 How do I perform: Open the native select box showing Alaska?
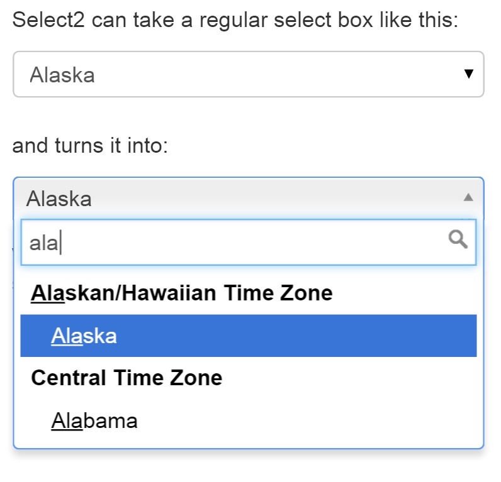coord(248,75)
